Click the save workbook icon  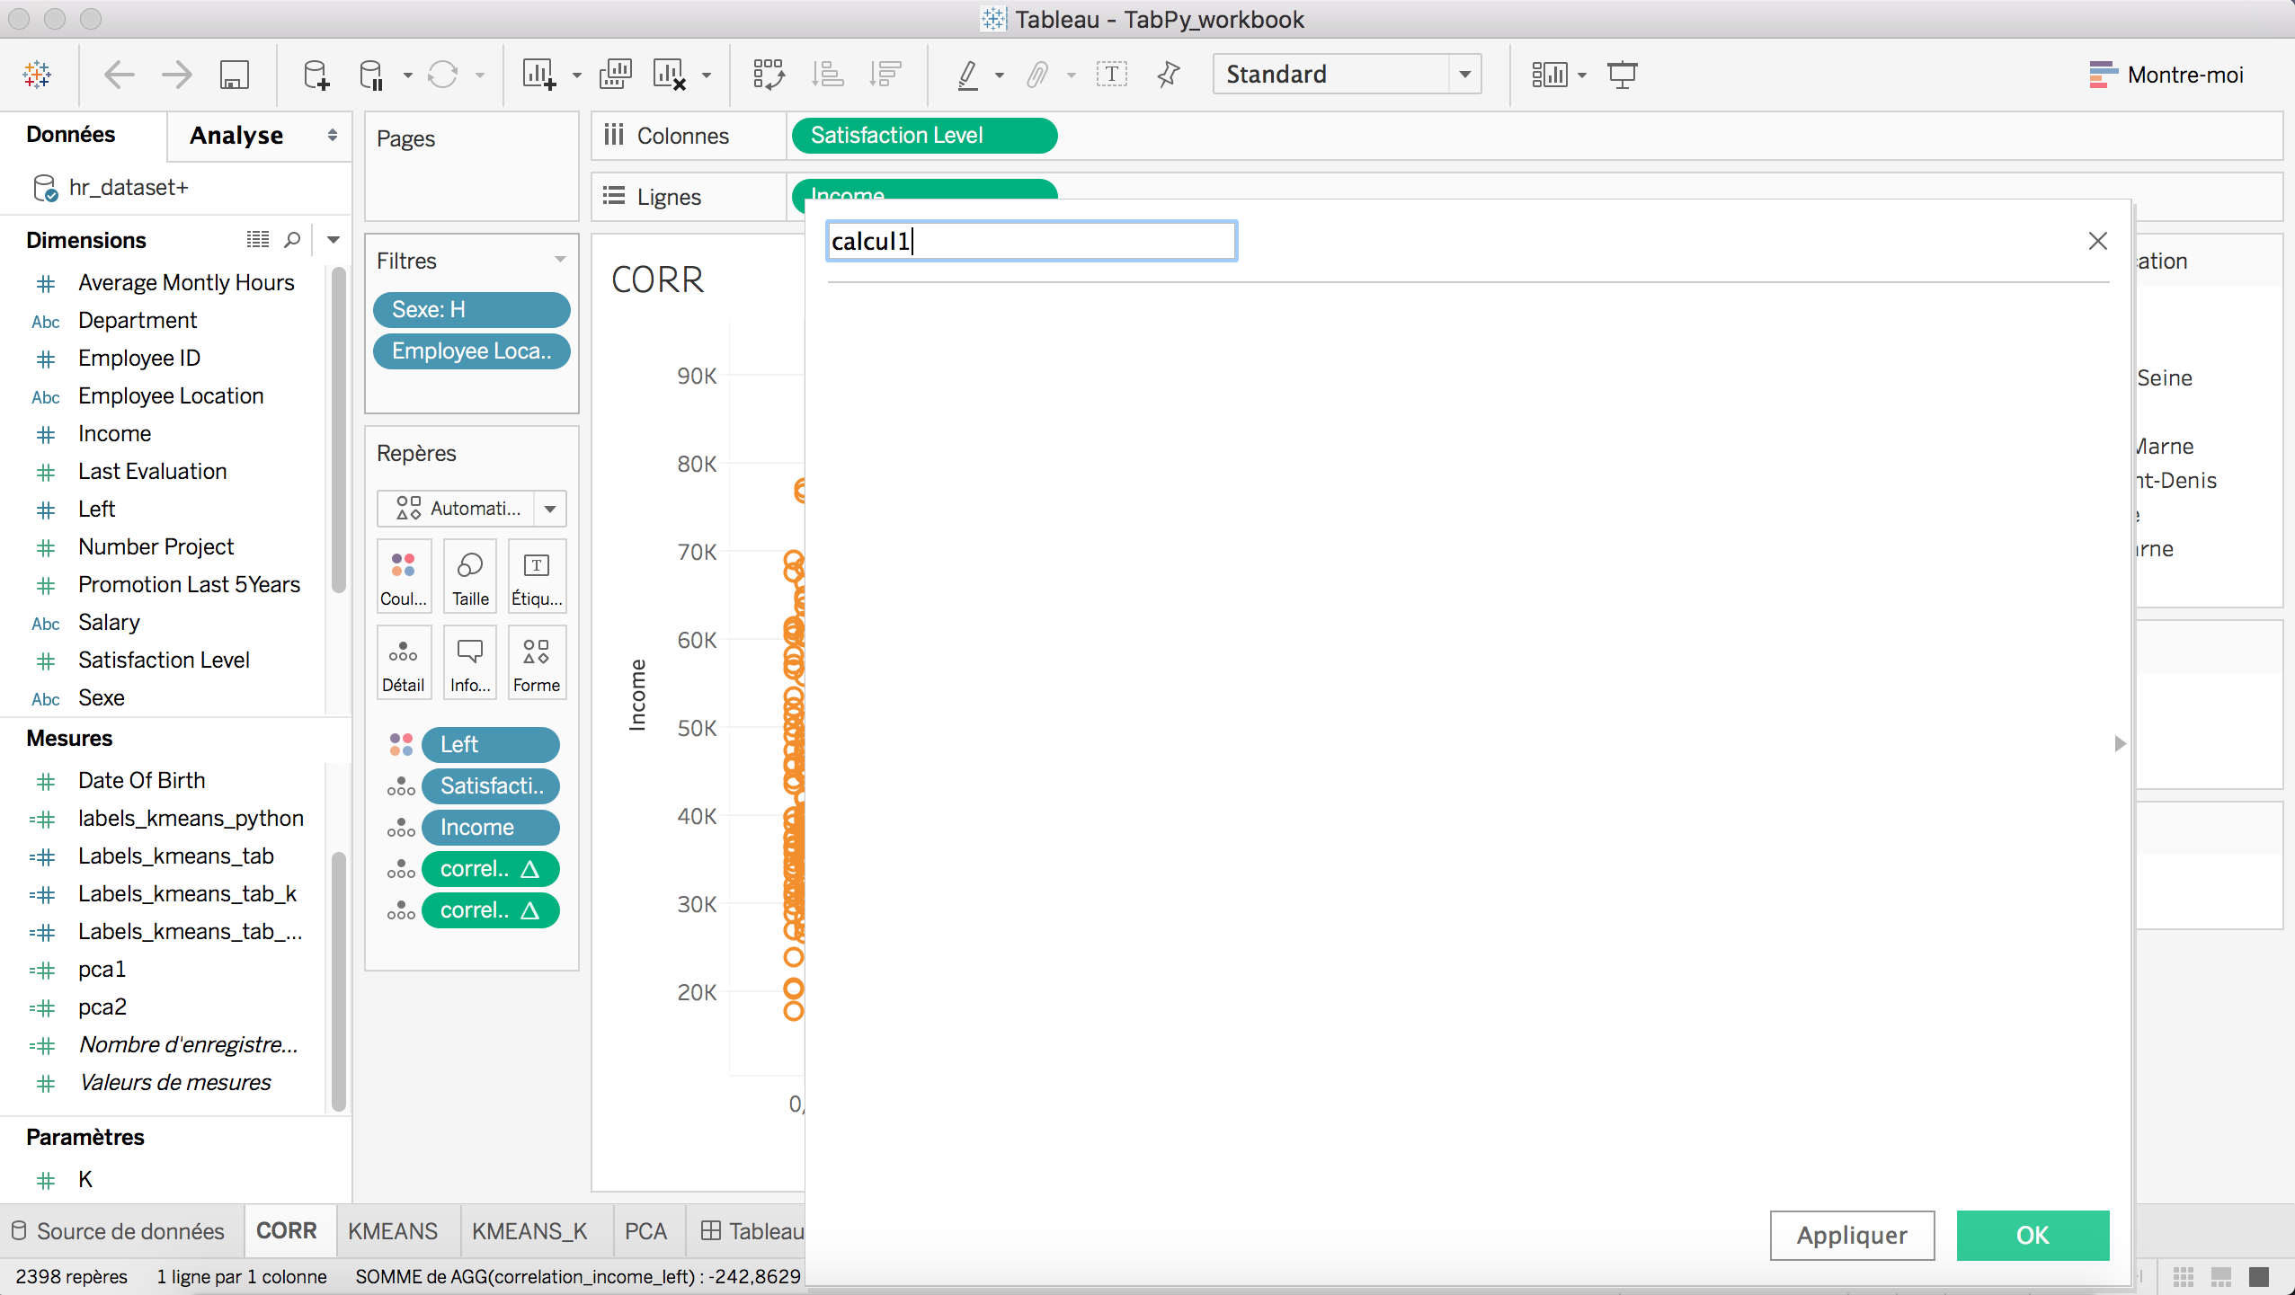234,75
